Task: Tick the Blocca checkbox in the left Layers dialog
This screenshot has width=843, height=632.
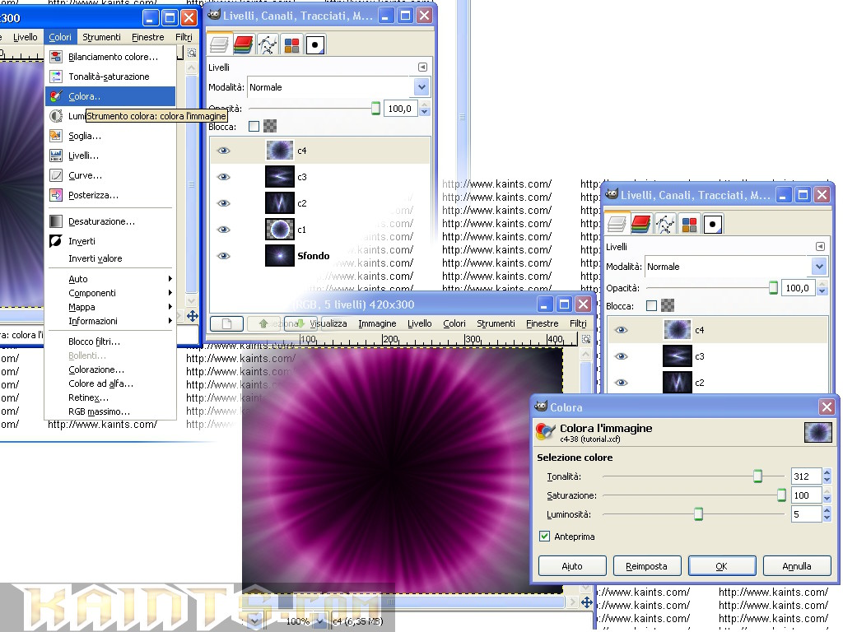Action: click(x=254, y=126)
